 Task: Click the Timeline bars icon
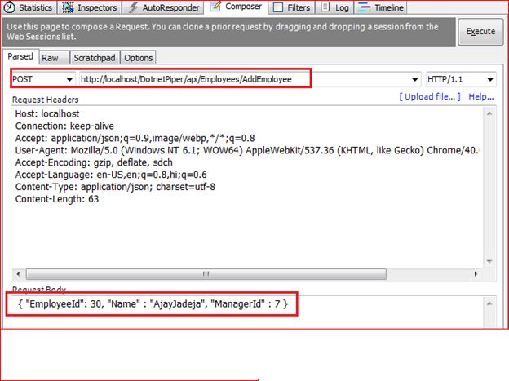pos(365,7)
